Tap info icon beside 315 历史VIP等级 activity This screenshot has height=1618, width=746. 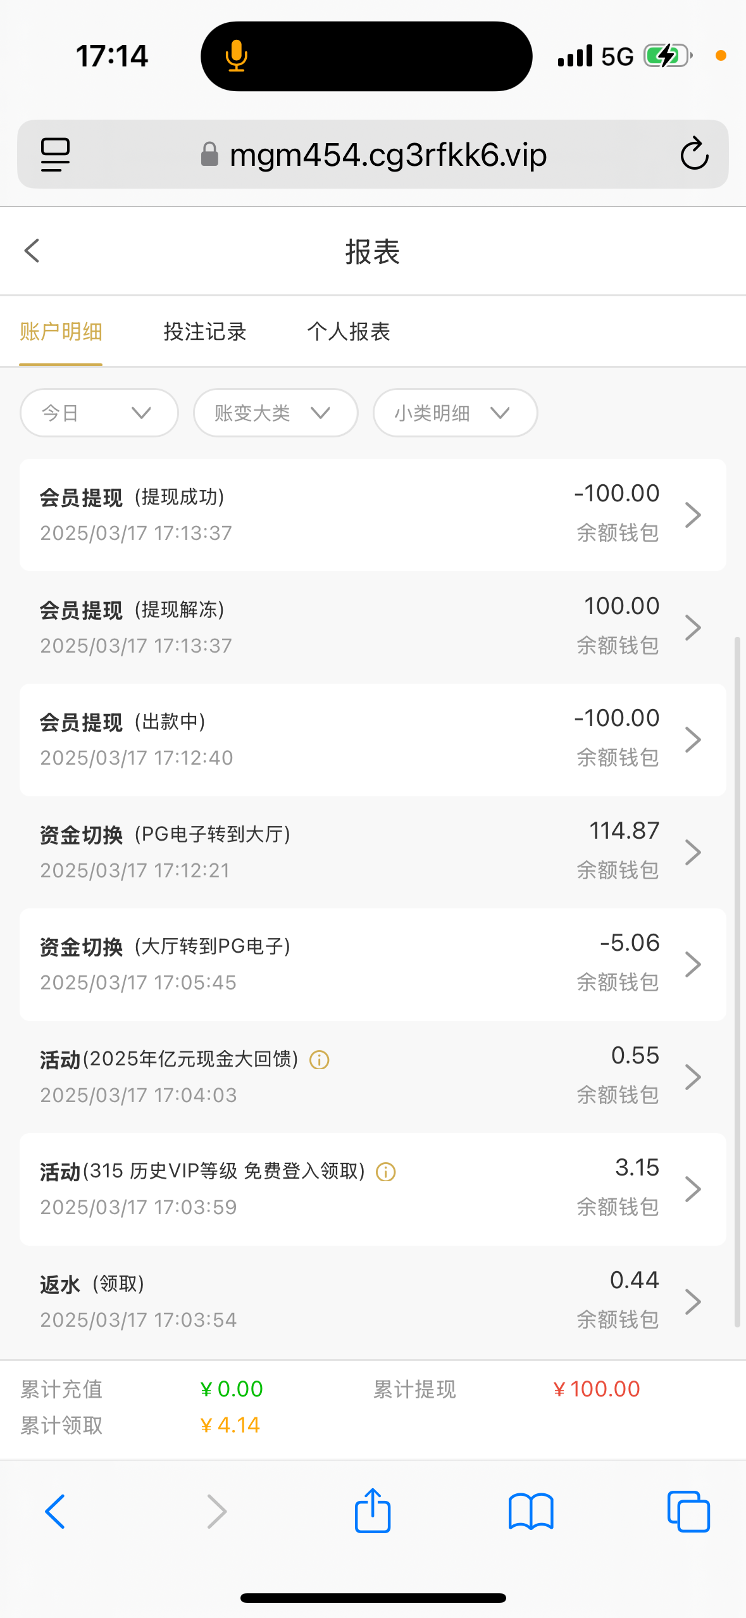coord(386,1172)
